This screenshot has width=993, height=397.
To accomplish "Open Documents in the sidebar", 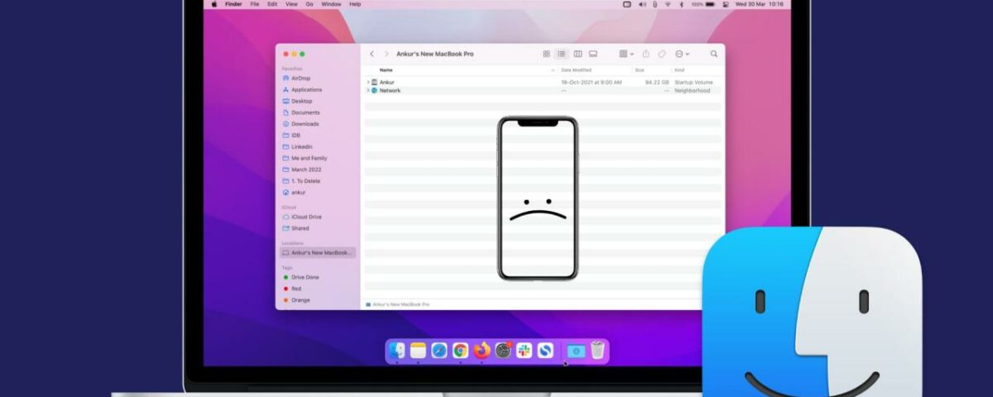I will [300, 112].
